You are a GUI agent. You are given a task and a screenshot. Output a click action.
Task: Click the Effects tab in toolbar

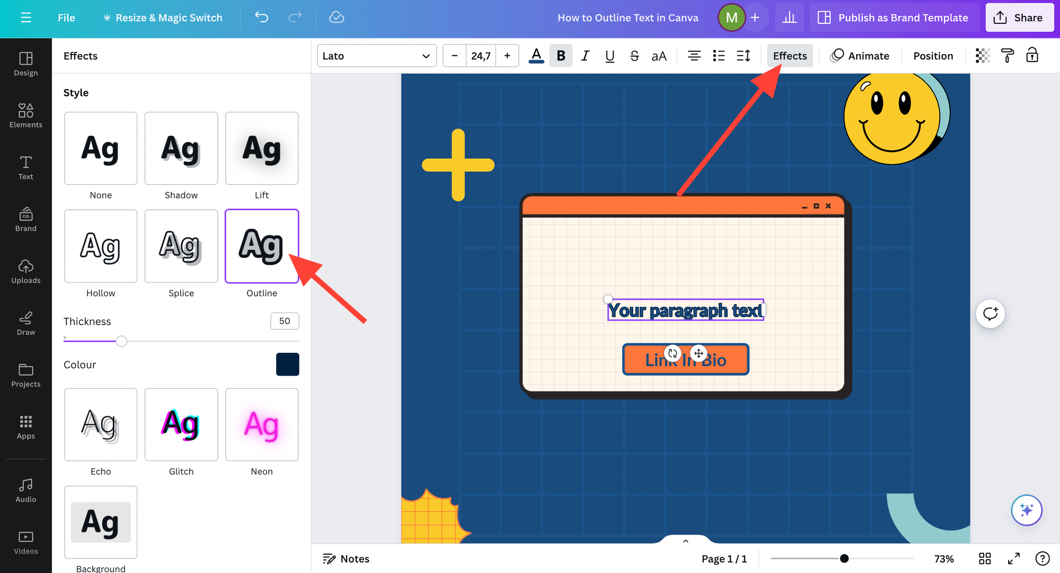[x=790, y=56]
